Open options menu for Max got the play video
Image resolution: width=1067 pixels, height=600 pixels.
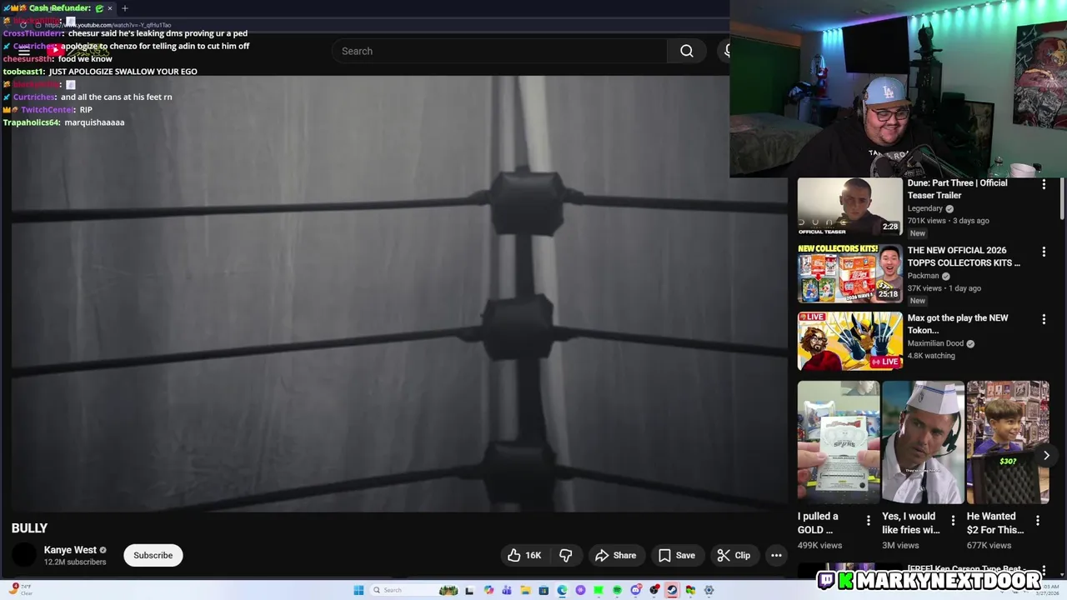point(1044,319)
